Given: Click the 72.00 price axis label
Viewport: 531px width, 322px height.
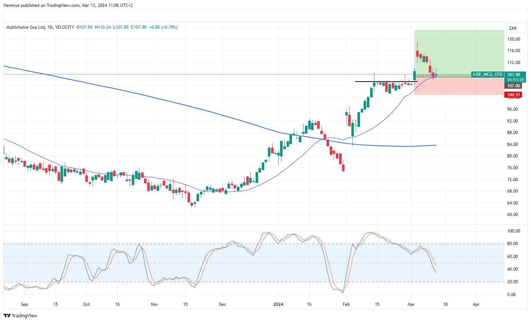Looking at the screenshot, I should point(513,180).
